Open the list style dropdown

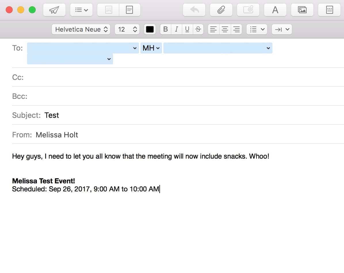coord(257,29)
